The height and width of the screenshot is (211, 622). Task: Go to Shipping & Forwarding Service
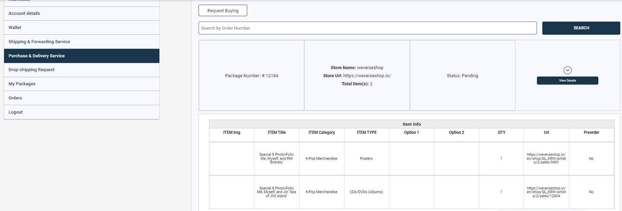[x=39, y=42]
